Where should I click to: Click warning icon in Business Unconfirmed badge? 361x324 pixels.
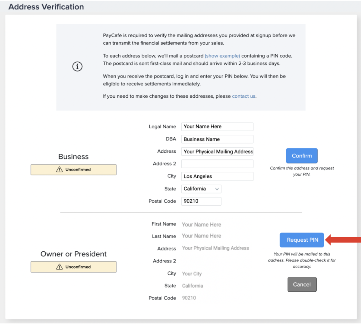tap(59, 170)
